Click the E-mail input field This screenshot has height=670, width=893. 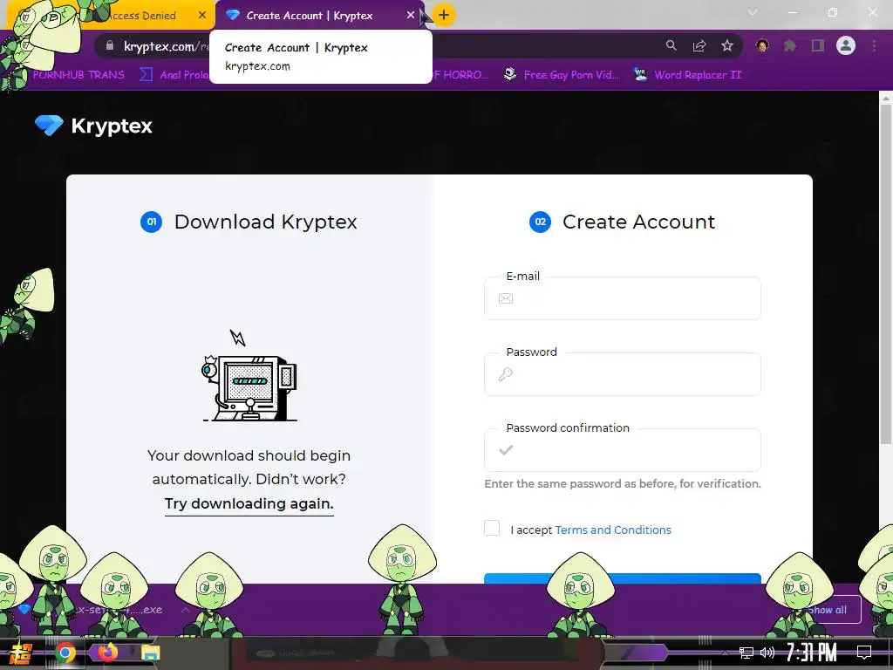pyautogui.click(x=623, y=298)
